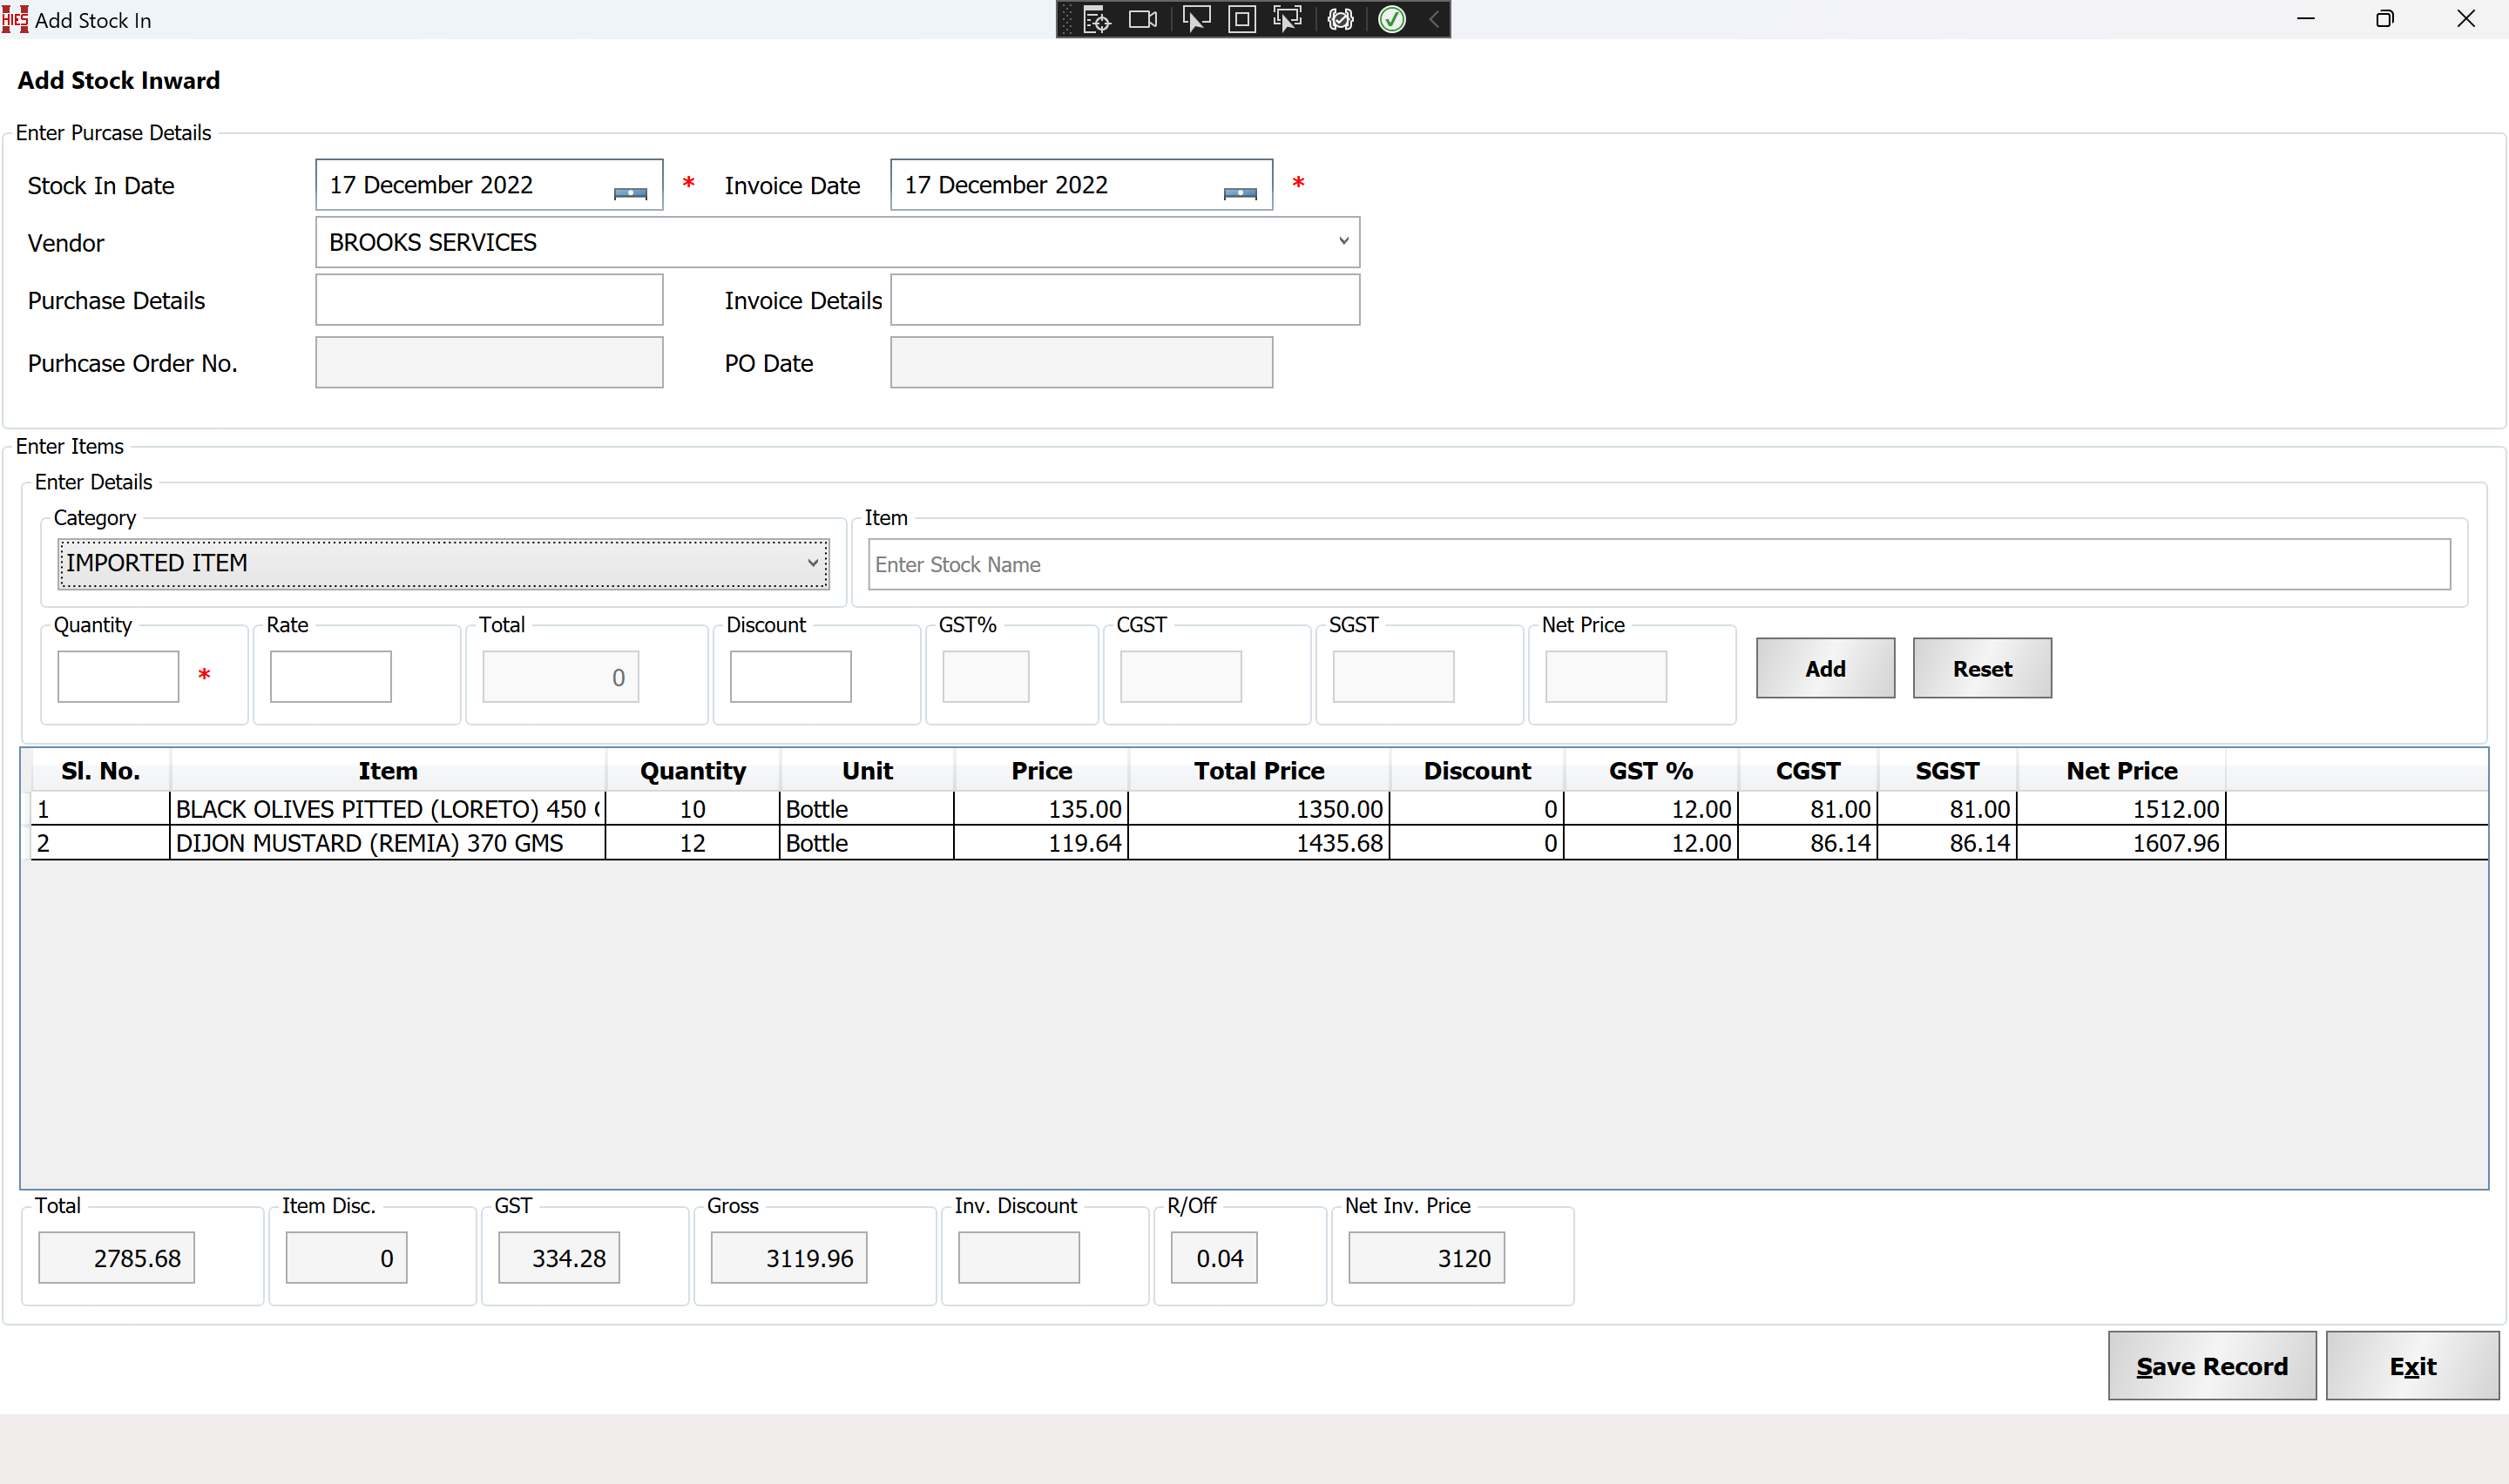The width and height of the screenshot is (2509, 1484).
Task: Click the SGST entry field
Action: pyautogui.click(x=1393, y=677)
